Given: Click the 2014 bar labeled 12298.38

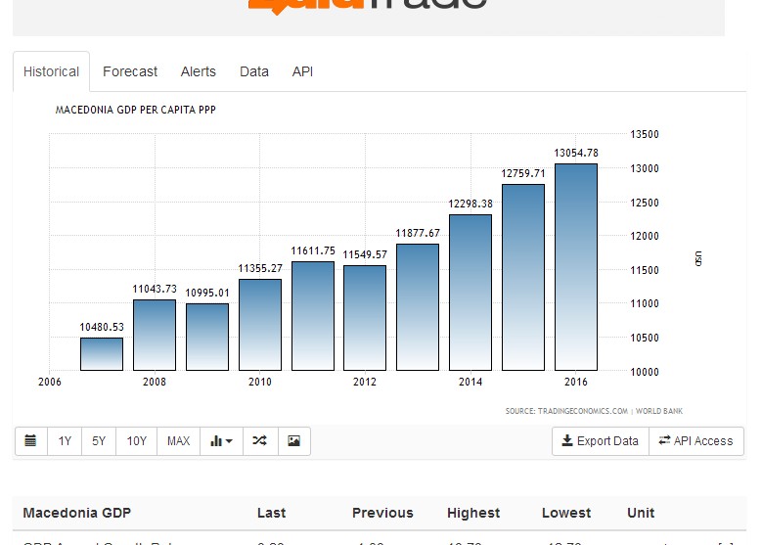Looking at the screenshot, I should (471, 293).
